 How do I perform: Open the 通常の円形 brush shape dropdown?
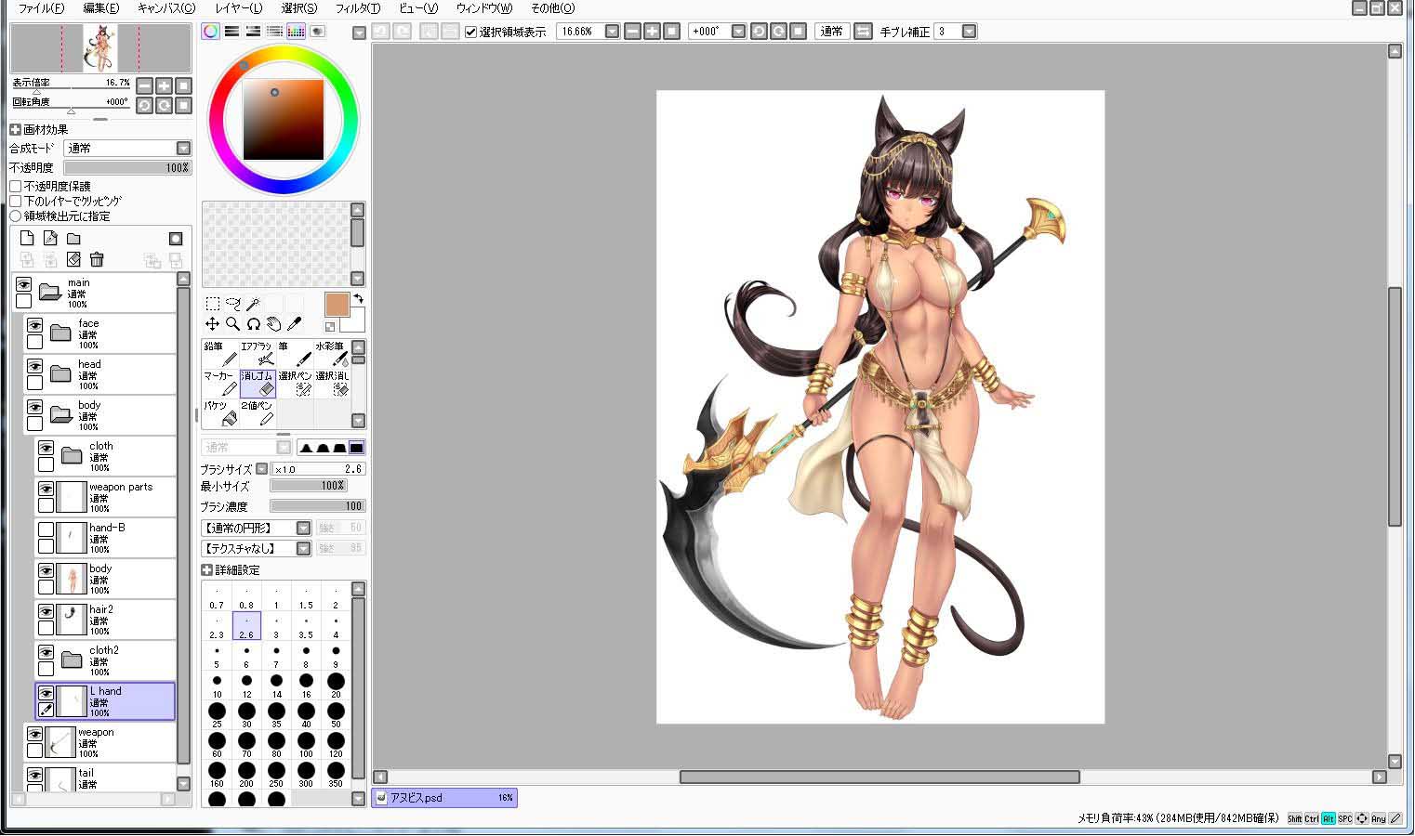(x=256, y=528)
